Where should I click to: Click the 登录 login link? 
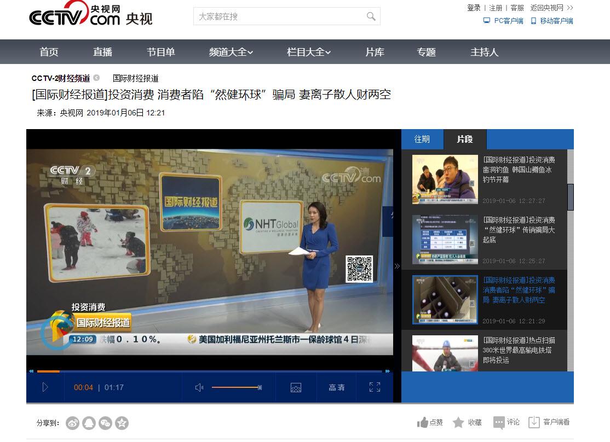click(x=474, y=8)
